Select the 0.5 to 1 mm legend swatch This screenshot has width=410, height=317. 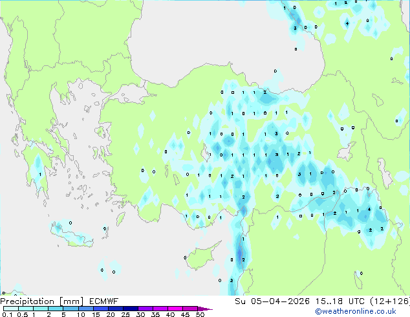click(x=26, y=309)
